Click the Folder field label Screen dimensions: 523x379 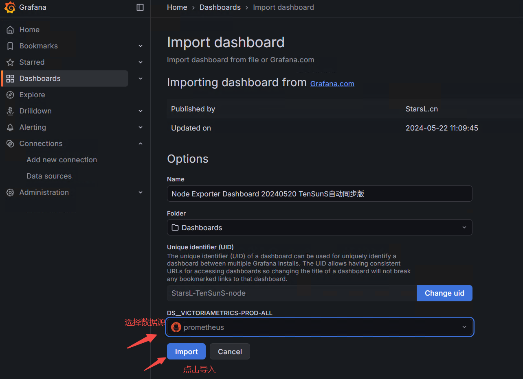[x=176, y=213]
